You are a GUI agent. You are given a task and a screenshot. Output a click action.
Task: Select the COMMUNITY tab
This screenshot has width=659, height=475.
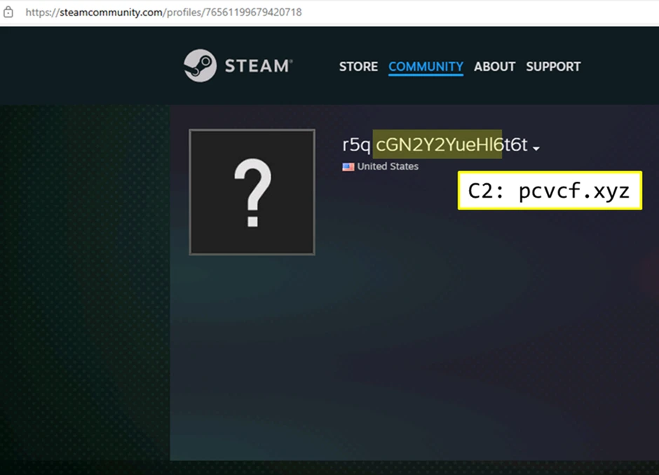click(426, 67)
